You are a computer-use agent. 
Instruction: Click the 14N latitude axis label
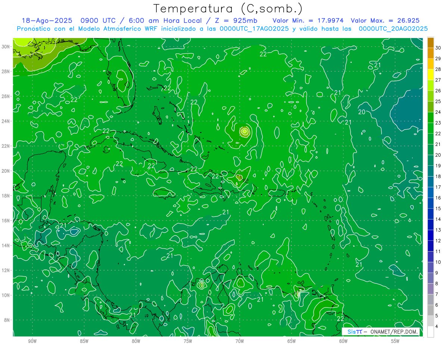(6, 246)
